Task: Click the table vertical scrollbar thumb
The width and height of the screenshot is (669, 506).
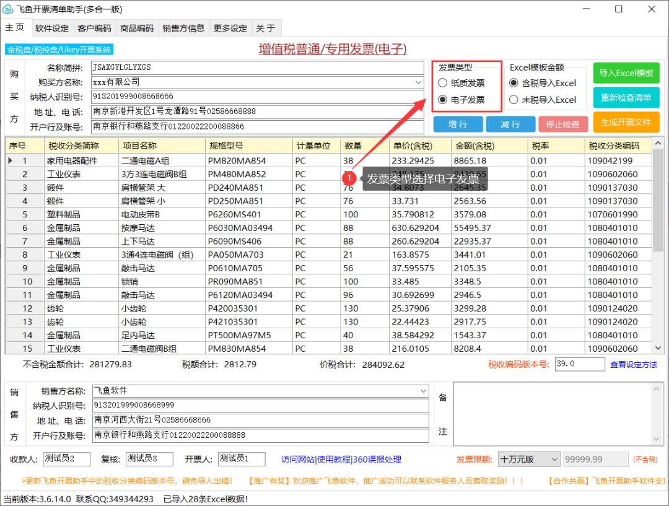Action: coord(658,199)
